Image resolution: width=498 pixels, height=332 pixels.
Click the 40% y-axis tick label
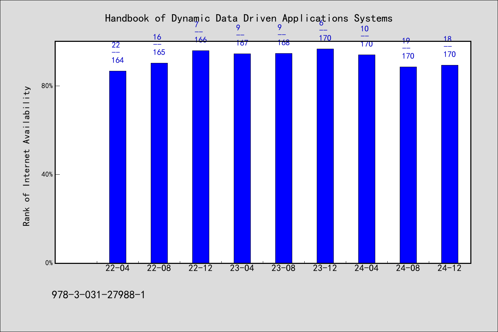[47, 174]
